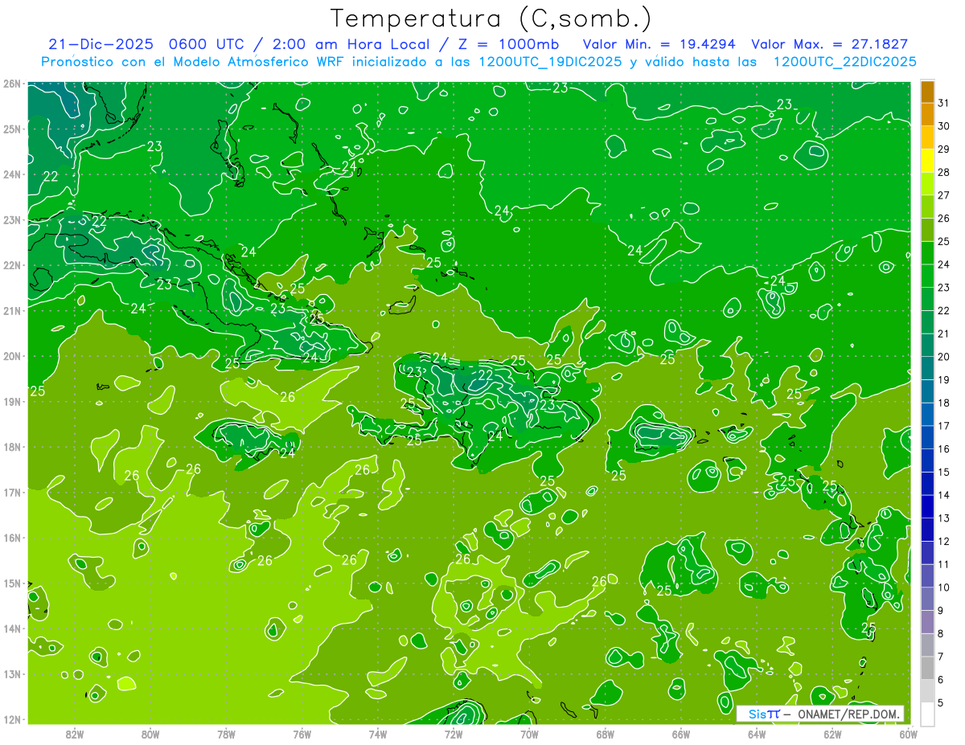Screen dimensions: 965x745
Task: Select the 'Z = 1000mb' pressure level text
Action: click(509, 44)
